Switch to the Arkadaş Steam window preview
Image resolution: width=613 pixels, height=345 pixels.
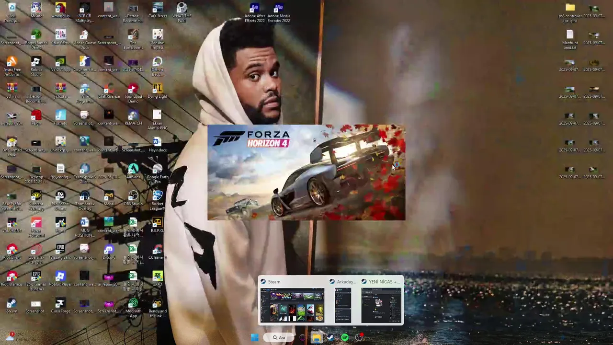(x=343, y=305)
